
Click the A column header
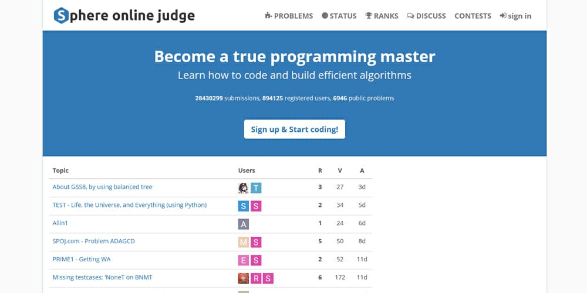(362, 171)
